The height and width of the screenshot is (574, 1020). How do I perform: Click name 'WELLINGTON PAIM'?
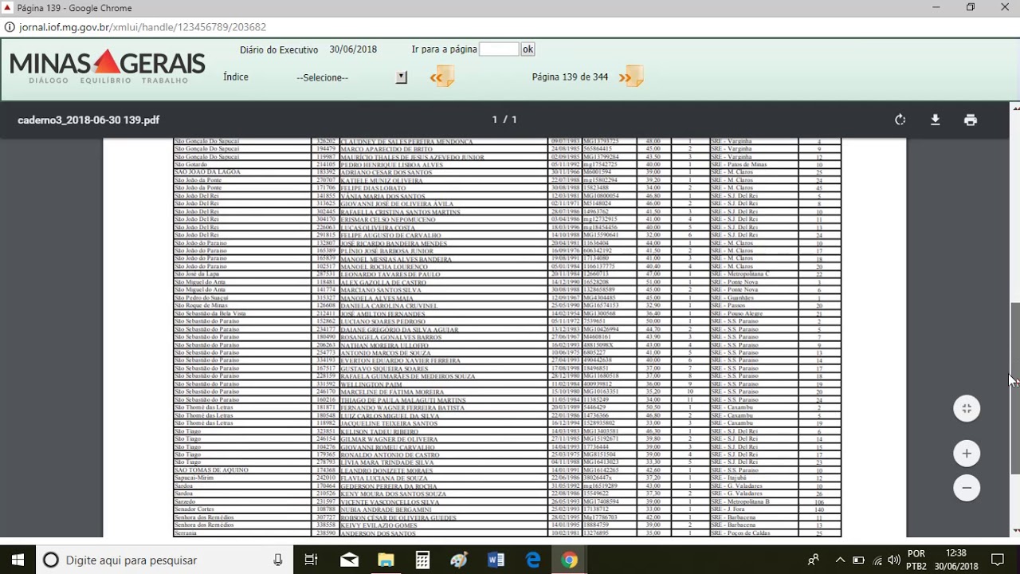[371, 384]
